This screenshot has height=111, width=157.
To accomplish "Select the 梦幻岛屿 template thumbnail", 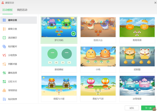I will [59, 27].
